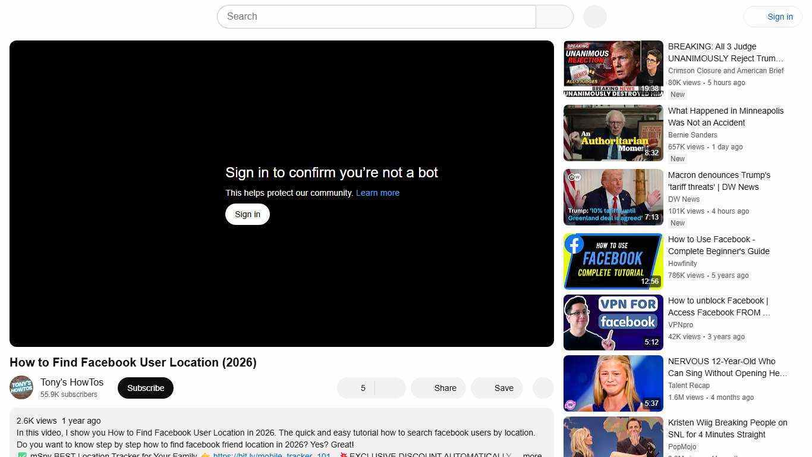
Task: Click the Dislike button
Action: [x=390, y=387]
